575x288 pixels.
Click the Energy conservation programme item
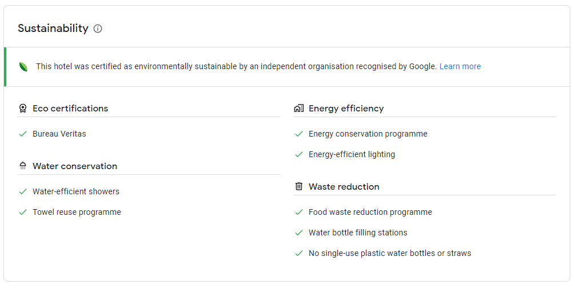[368, 134]
